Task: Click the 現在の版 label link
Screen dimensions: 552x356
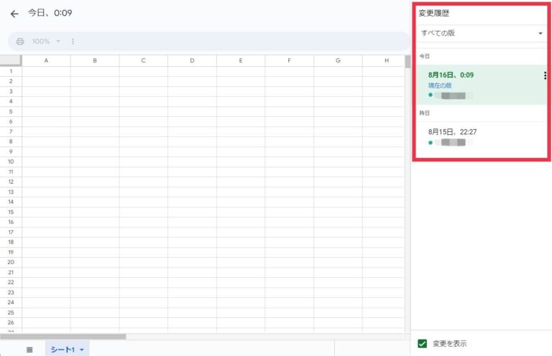Action: 440,85
